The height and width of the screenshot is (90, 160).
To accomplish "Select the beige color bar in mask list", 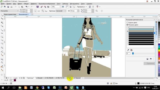I will pyautogui.click(x=141, y=31).
